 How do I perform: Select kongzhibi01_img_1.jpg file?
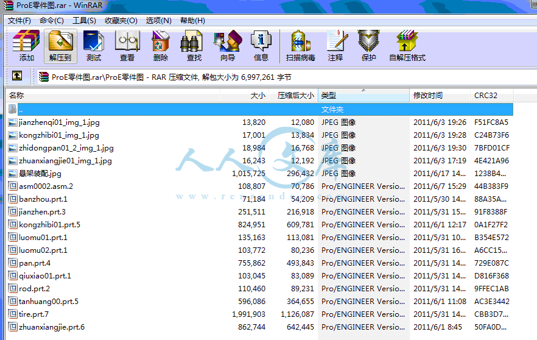tap(59, 135)
